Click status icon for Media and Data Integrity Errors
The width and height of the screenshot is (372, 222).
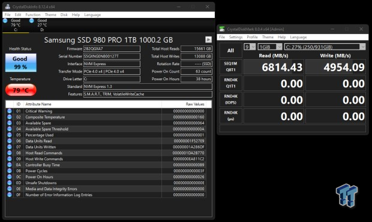coord(10,189)
